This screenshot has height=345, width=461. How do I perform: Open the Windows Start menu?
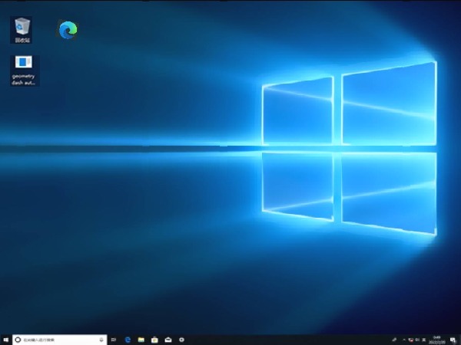(5, 340)
